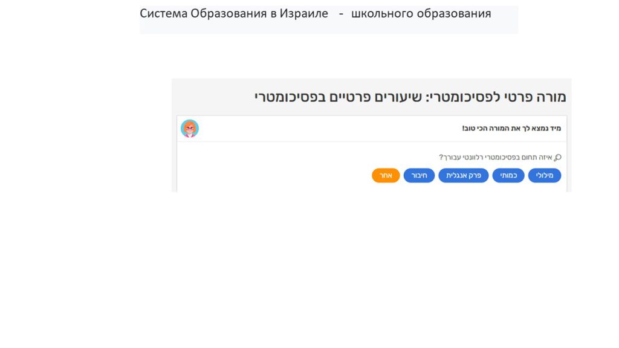
Task: Click the teacher avatar icon
Action: 190,129
